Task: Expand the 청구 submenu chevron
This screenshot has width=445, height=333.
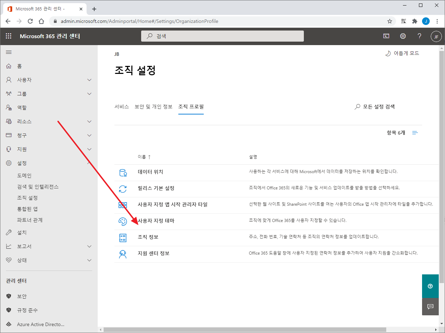Action: tap(89, 135)
